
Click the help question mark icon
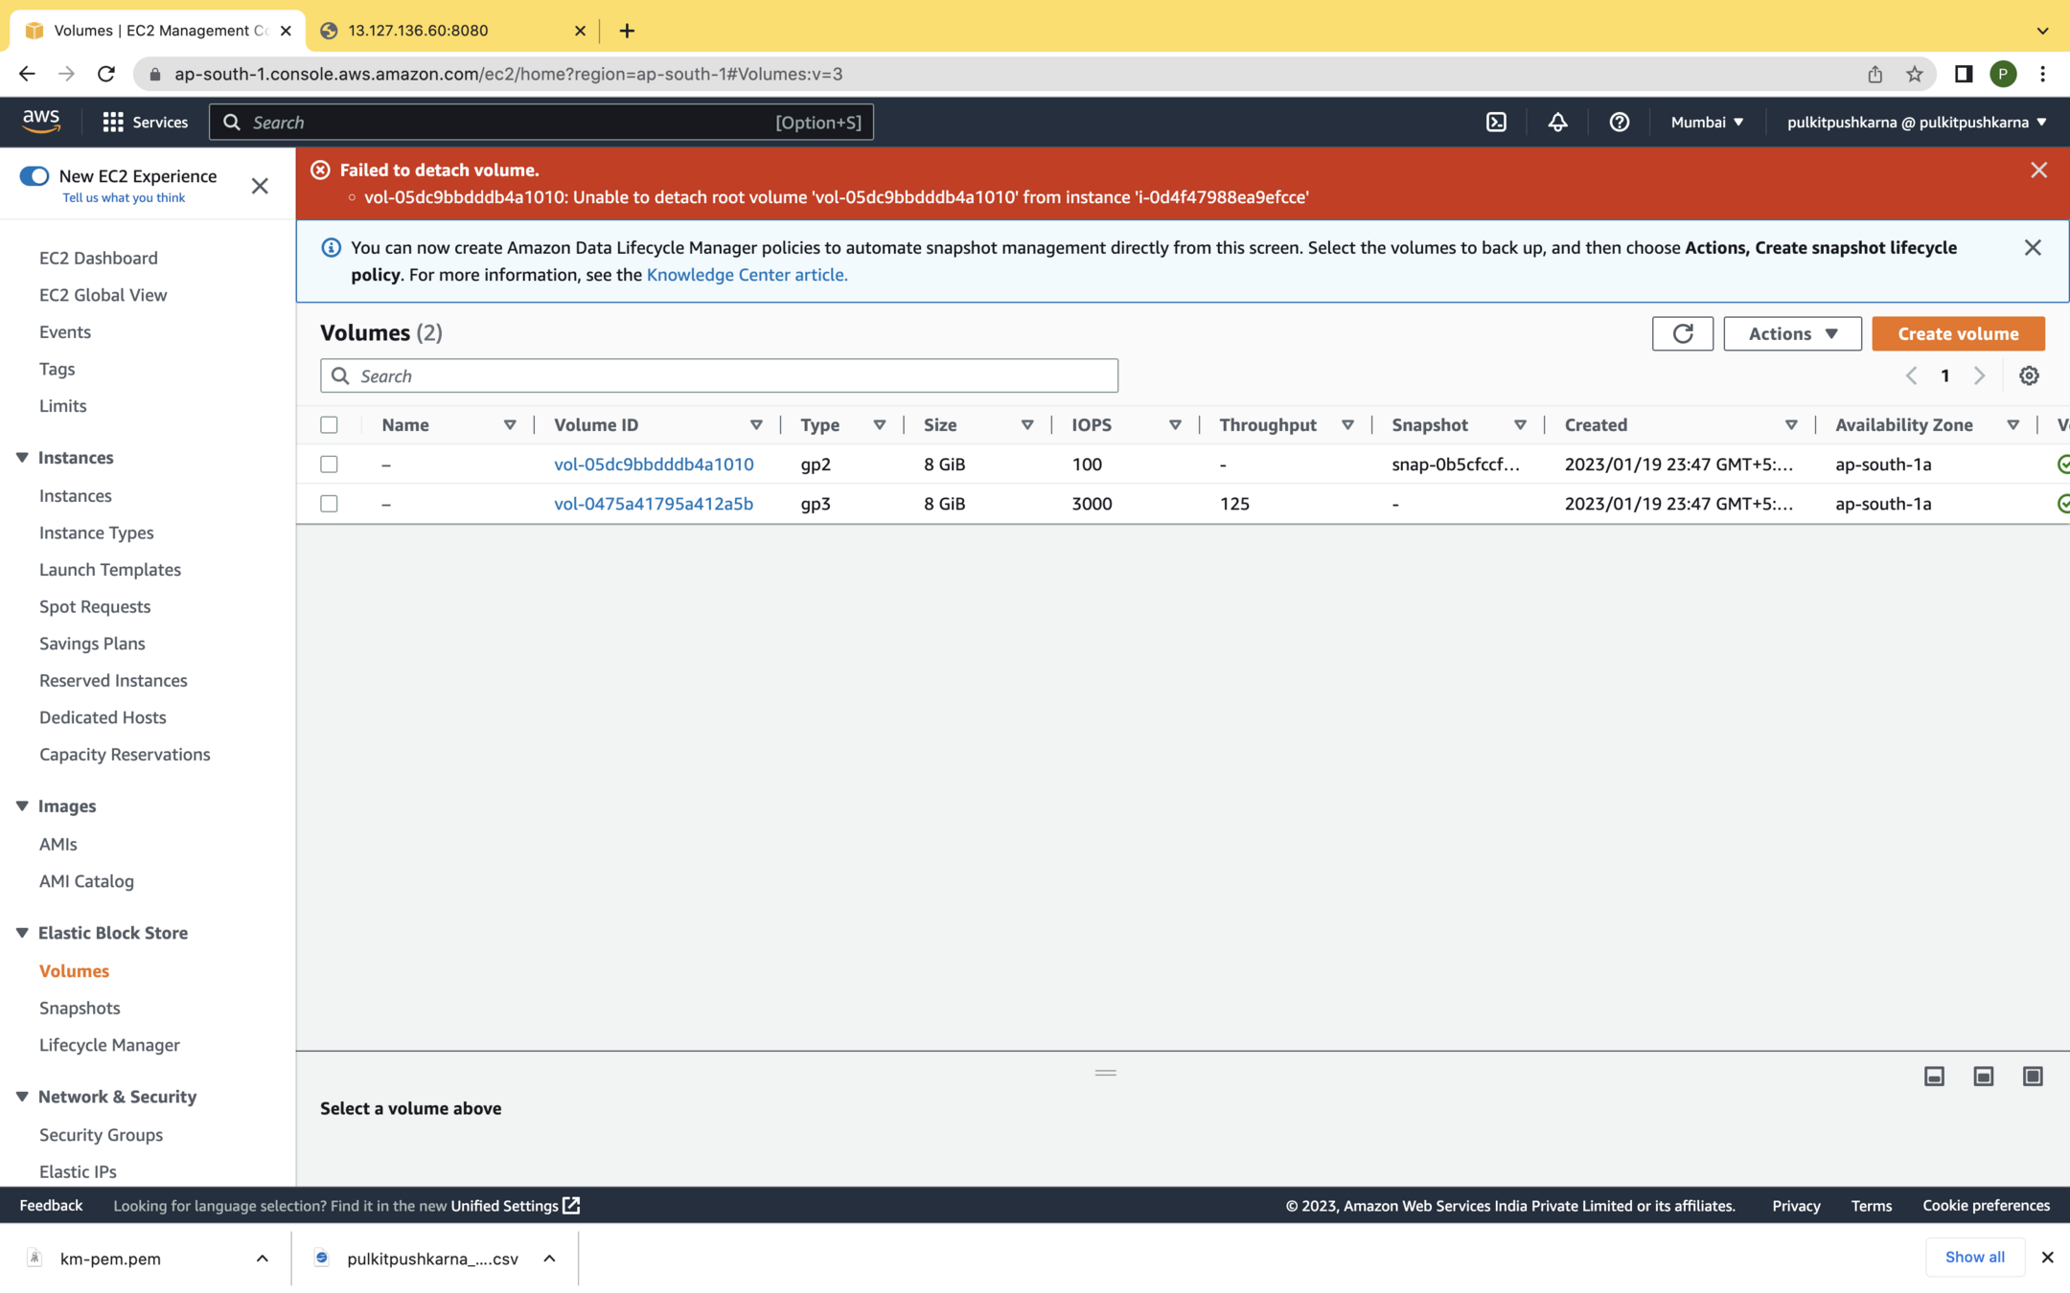1619,122
